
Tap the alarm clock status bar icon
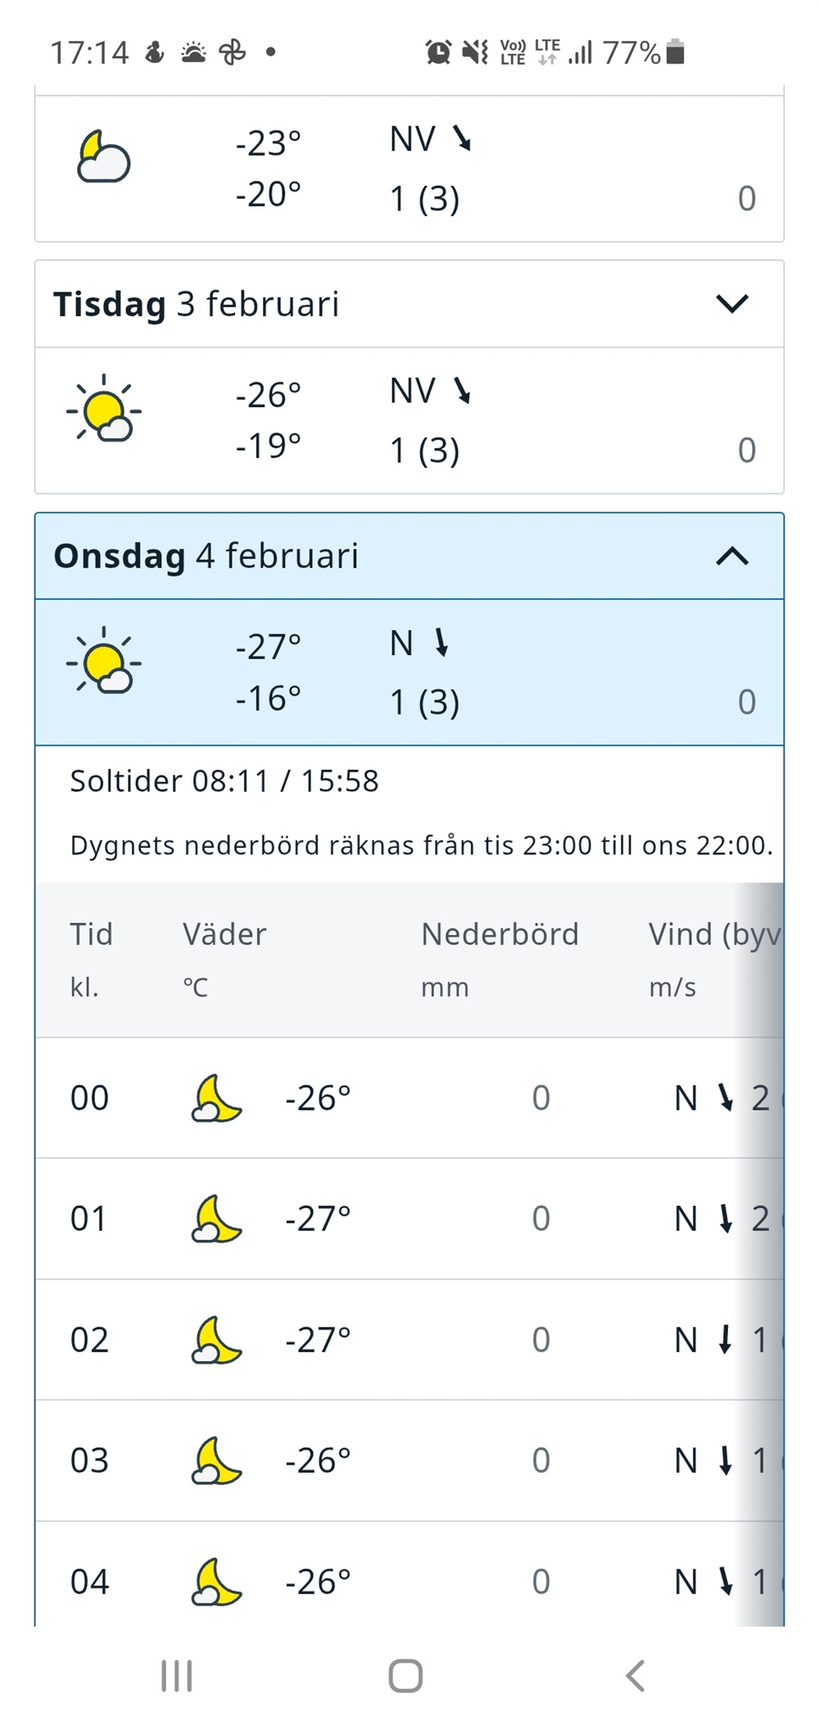[438, 53]
